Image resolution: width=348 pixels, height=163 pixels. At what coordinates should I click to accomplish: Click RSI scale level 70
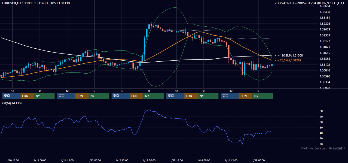[x=321, y=117]
